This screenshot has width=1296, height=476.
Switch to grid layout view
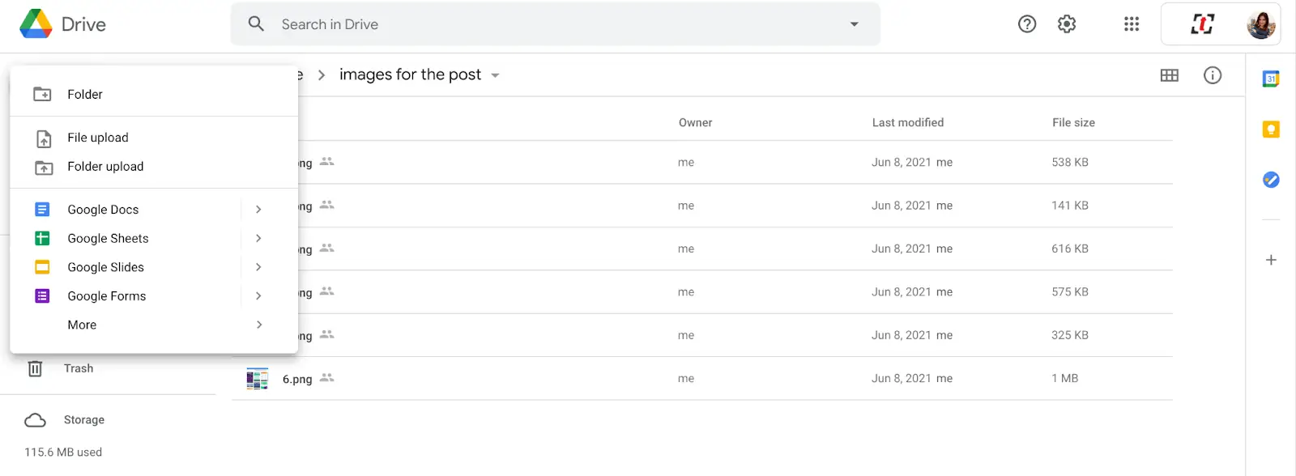coord(1169,75)
